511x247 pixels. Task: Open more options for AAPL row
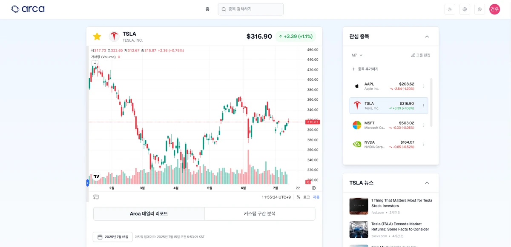click(x=424, y=86)
